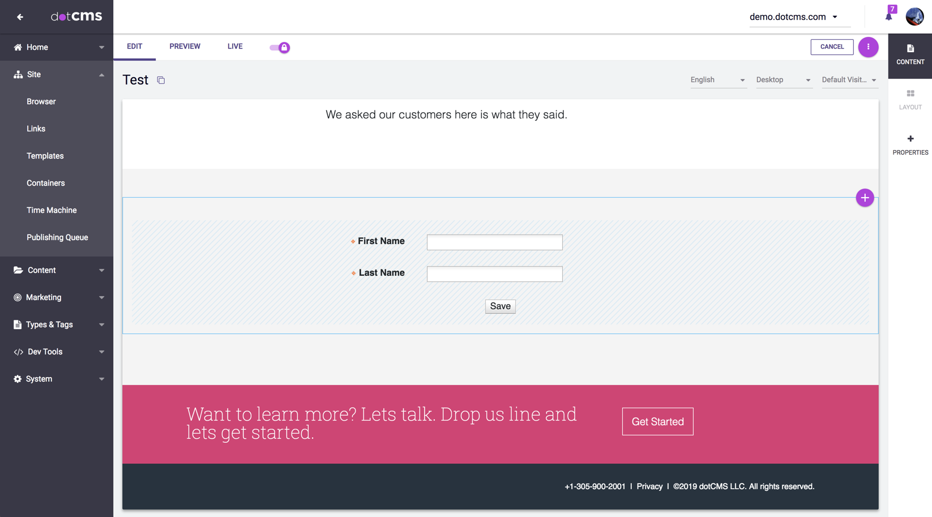Open the notifications bell icon
This screenshot has height=517, width=932.
(x=888, y=16)
